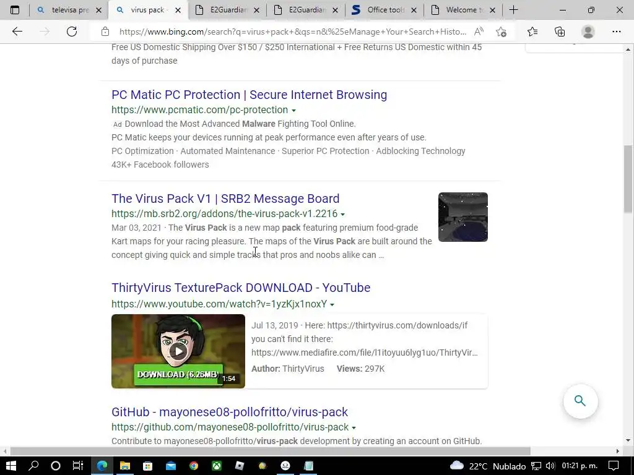Open the tab actions menu icon
This screenshot has height=475, width=634.
point(15,10)
